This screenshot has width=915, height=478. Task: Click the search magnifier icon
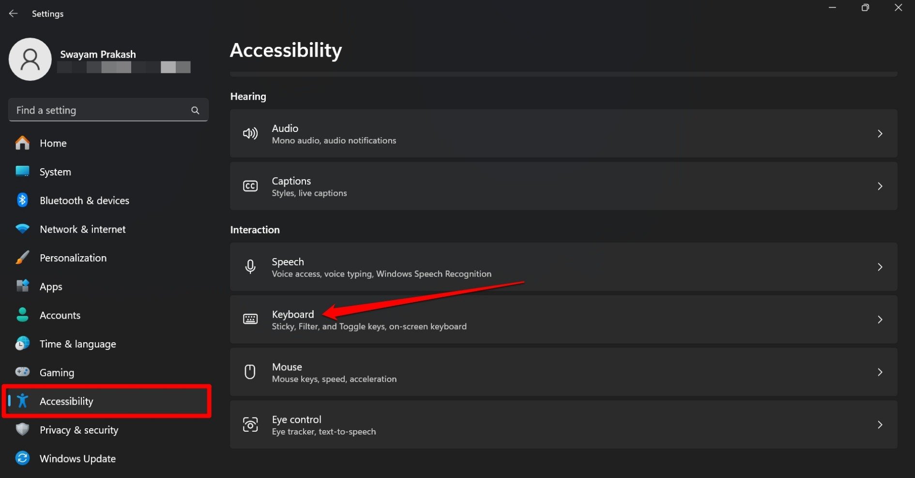point(195,110)
